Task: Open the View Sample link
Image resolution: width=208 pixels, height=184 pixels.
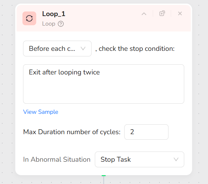Action: click(x=41, y=112)
